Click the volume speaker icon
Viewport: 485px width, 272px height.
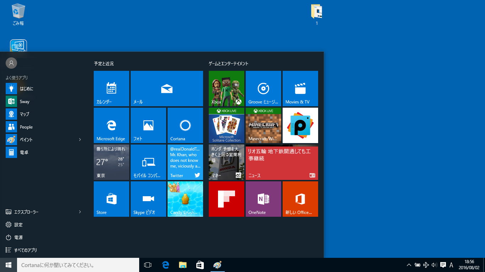434,265
